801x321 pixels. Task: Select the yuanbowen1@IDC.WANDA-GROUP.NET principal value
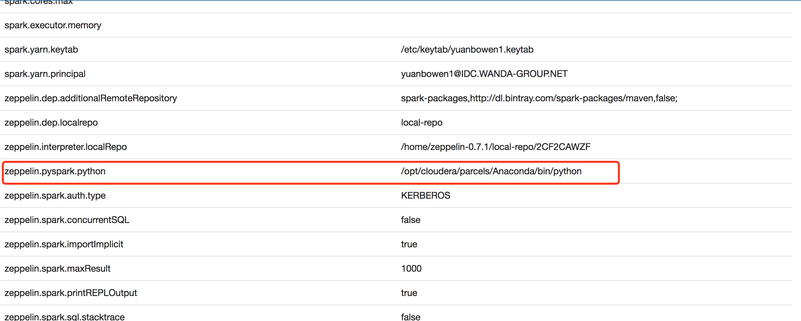484,74
